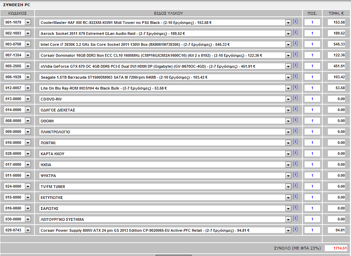The height and width of the screenshot is (256, 351).
Task: Expand the Corsair Power Supply product dropdown
Action: click(288, 230)
